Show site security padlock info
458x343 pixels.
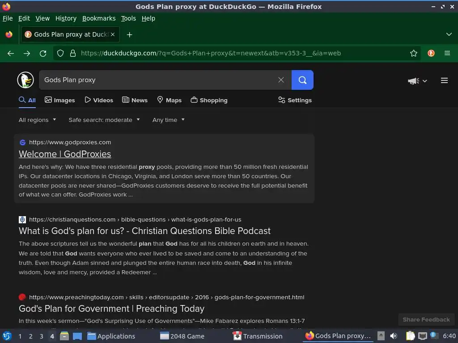[x=73, y=53]
